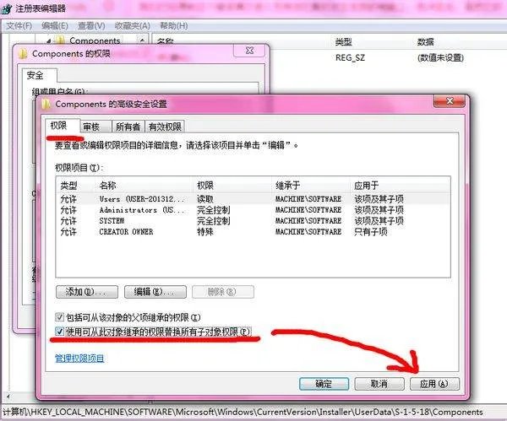Open the 收藏夹(A) menu
The image size is (507, 421).
point(133,26)
